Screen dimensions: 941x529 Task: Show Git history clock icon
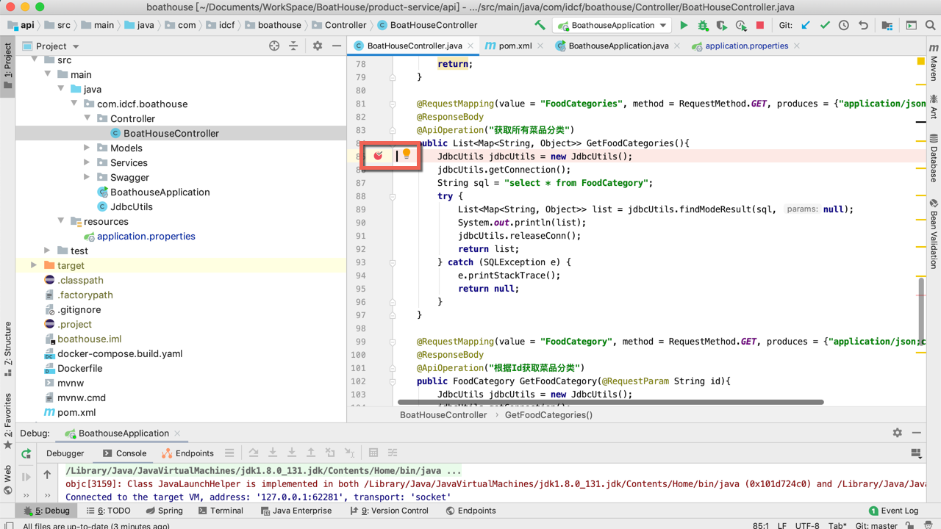click(844, 25)
